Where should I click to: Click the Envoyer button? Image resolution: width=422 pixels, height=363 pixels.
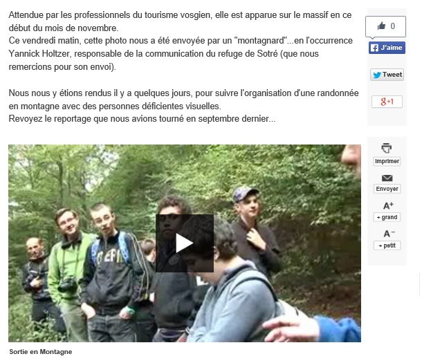click(387, 189)
